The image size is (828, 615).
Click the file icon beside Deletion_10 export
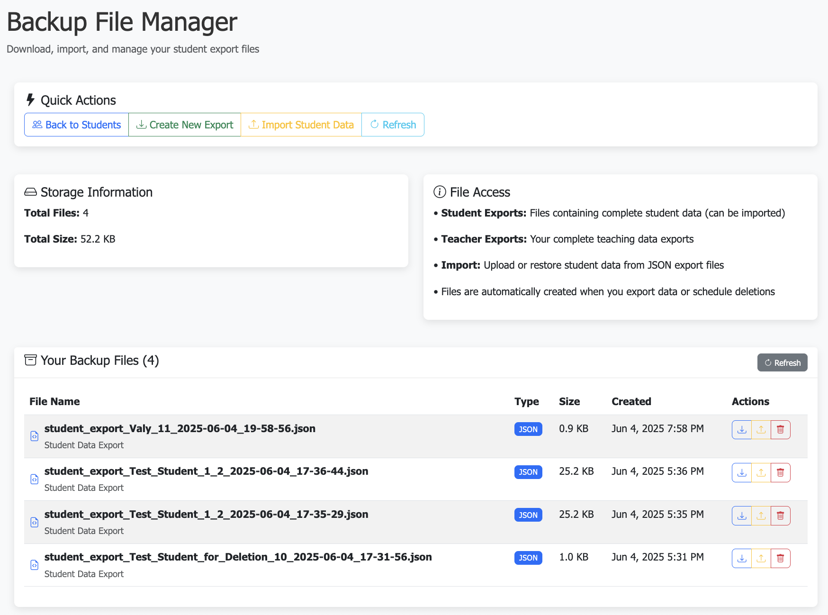pos(35,565)
